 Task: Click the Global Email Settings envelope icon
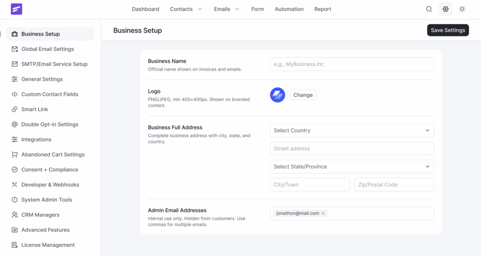point(15,49)
